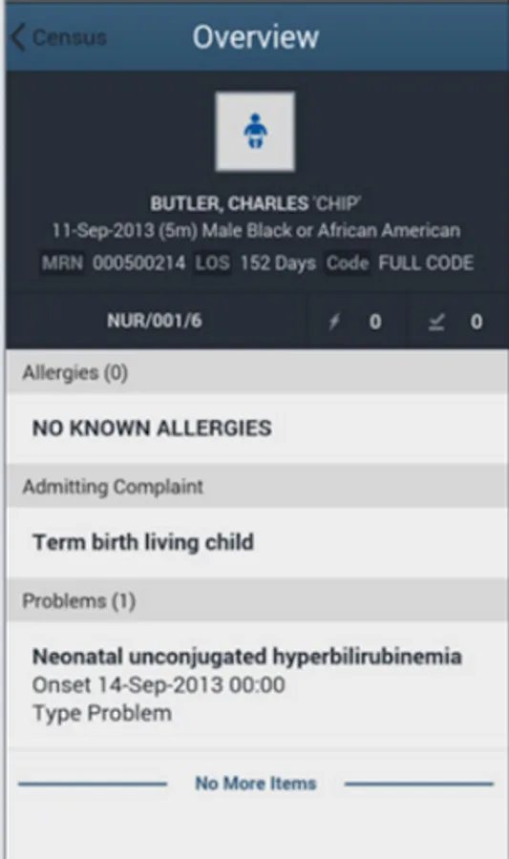509x859 pixels.
Task: Open the NO KNOWN ALLERGIES entry
Action: (x=257, y=429)
